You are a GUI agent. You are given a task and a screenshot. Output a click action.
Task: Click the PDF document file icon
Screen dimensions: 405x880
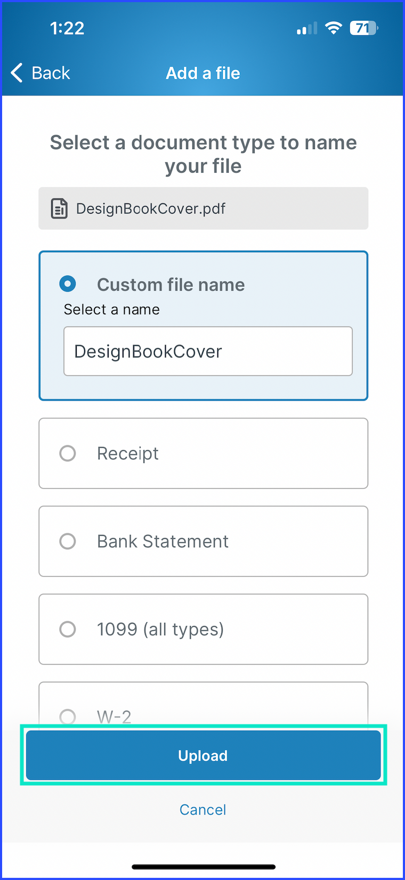[59, 209]
